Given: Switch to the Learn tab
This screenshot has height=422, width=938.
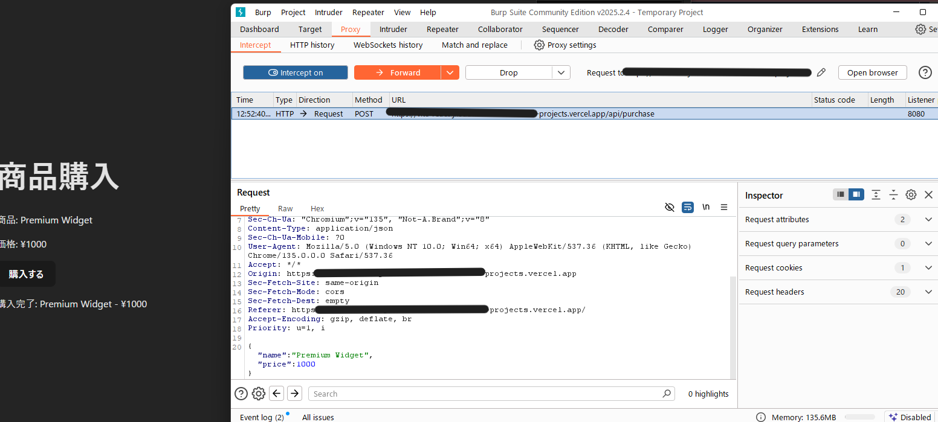Looking at the screenshot, I should pos(868,29).
